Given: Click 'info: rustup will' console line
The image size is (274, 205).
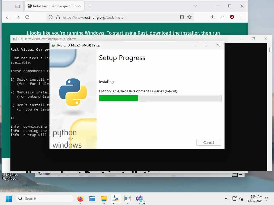Looking at the screenshot, I should coord(29,135).
